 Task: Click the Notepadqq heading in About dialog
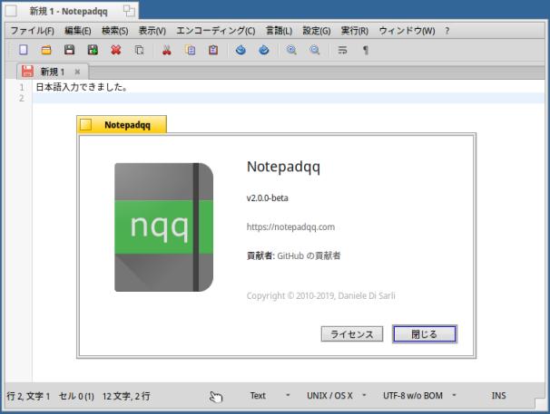pos(283,167)
